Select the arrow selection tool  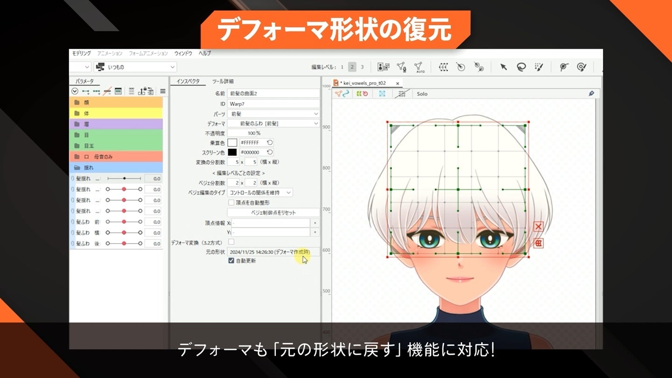pyautogui.click(x=504, y=67)
